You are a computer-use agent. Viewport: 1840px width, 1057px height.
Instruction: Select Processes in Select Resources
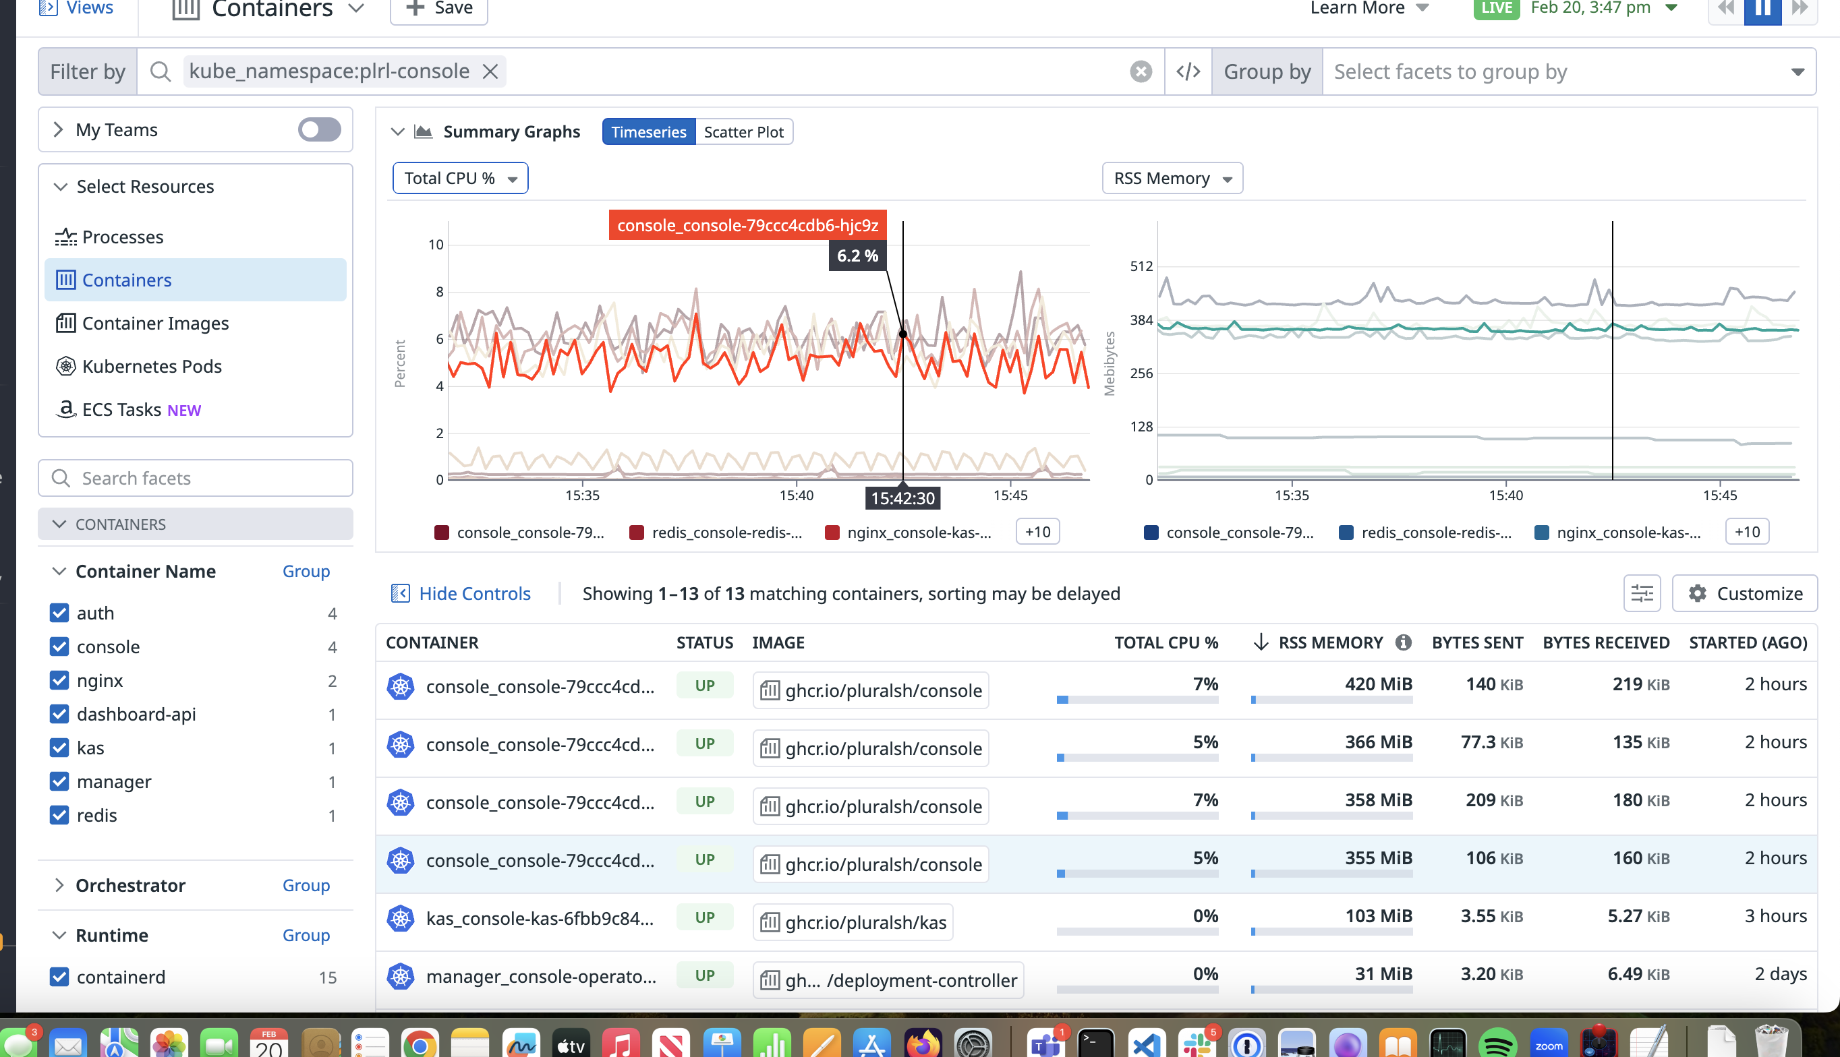pos(196,237)
